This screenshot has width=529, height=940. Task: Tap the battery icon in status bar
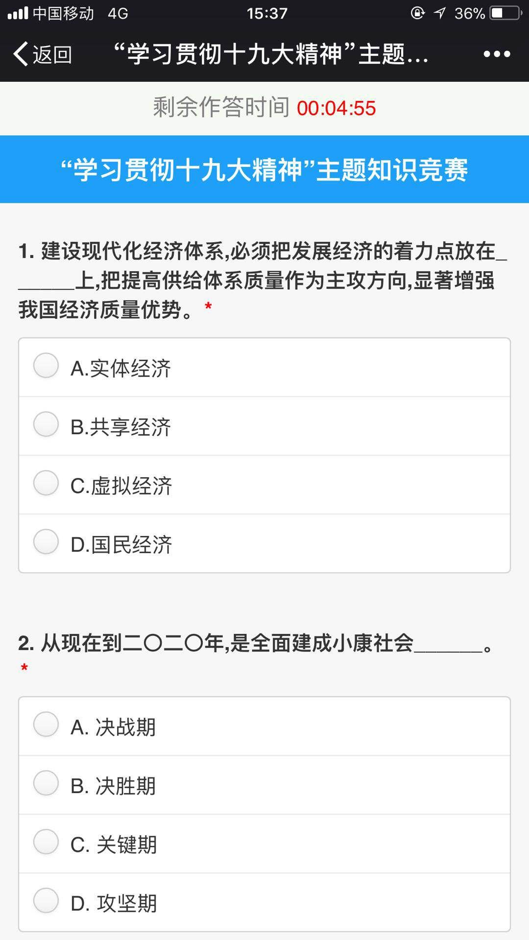505,13
